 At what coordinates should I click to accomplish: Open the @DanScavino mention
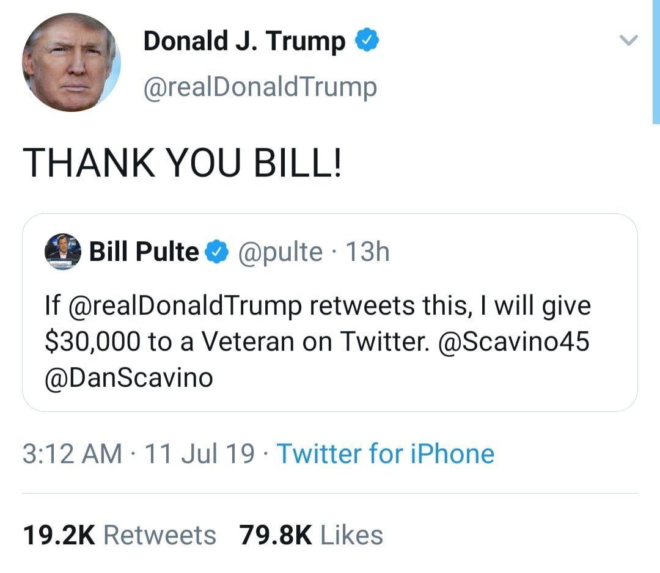[x=130, y=378]
